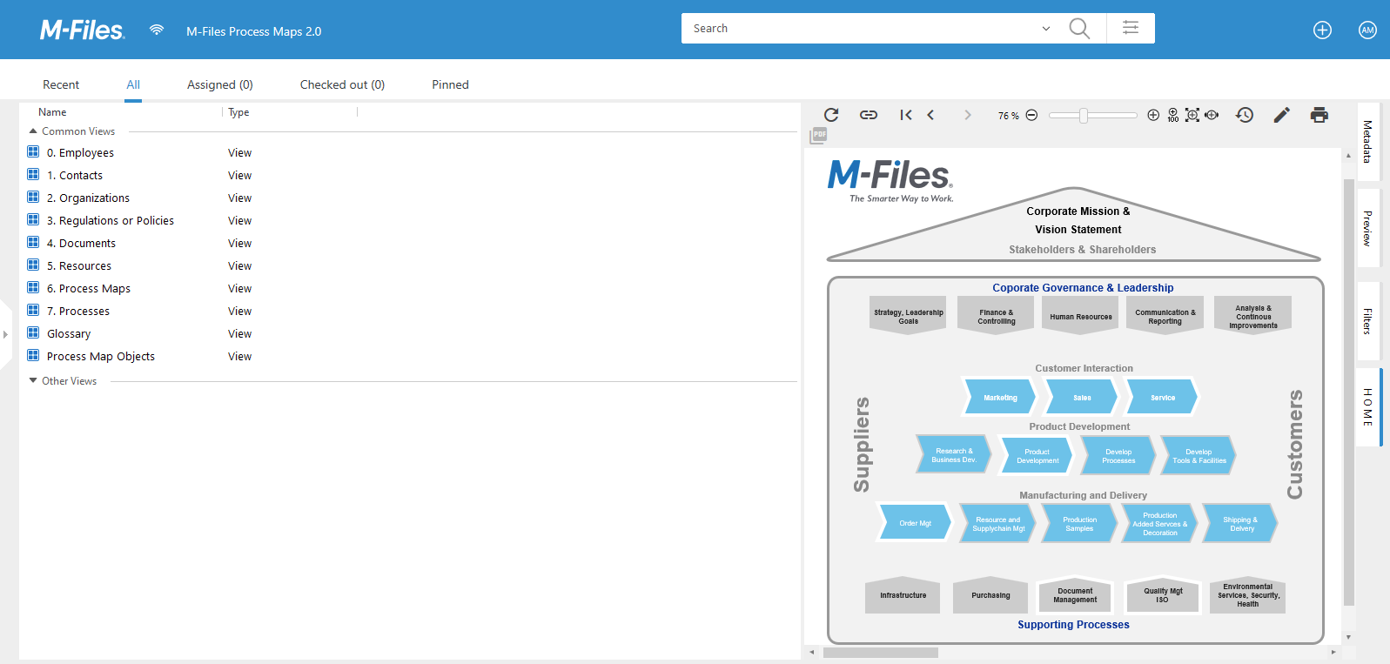Click the refresh icon in the preview toolbar
The height and width of the screenshot is (664, 1390).
831,115
